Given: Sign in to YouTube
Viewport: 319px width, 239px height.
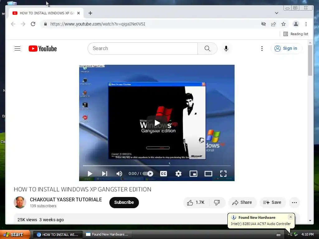Looking at the screenshot, I should [286, 48].
